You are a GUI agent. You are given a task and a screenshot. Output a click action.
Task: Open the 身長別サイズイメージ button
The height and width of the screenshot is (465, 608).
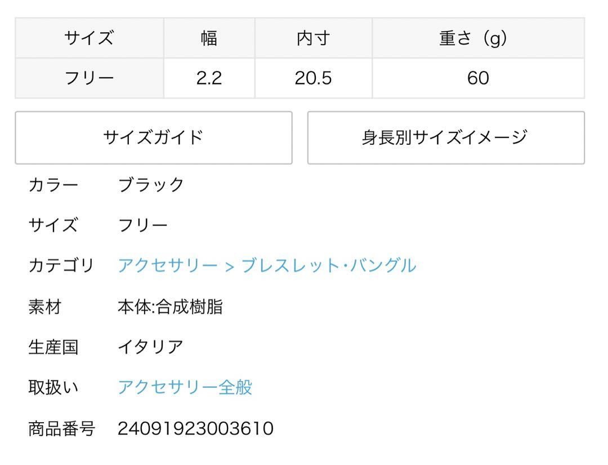[x=446, y=138]
